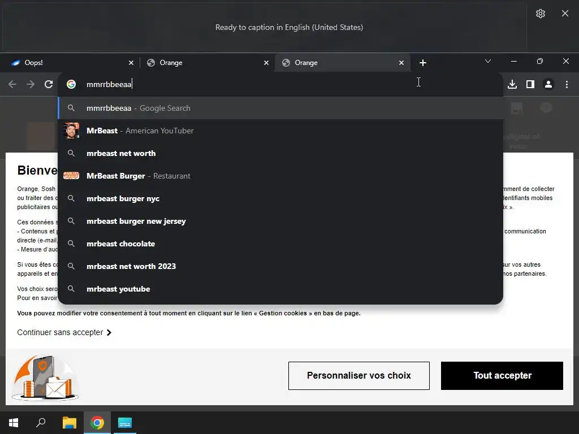Click the Chrome taskbar icon
Screen dimensions: 579x434
click(97, 423)
